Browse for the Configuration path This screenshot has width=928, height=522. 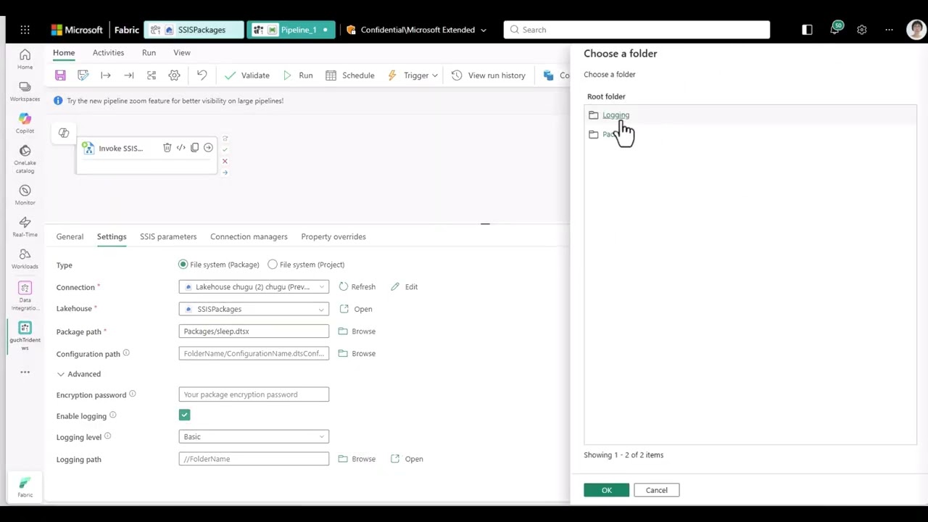coord(357,354)
